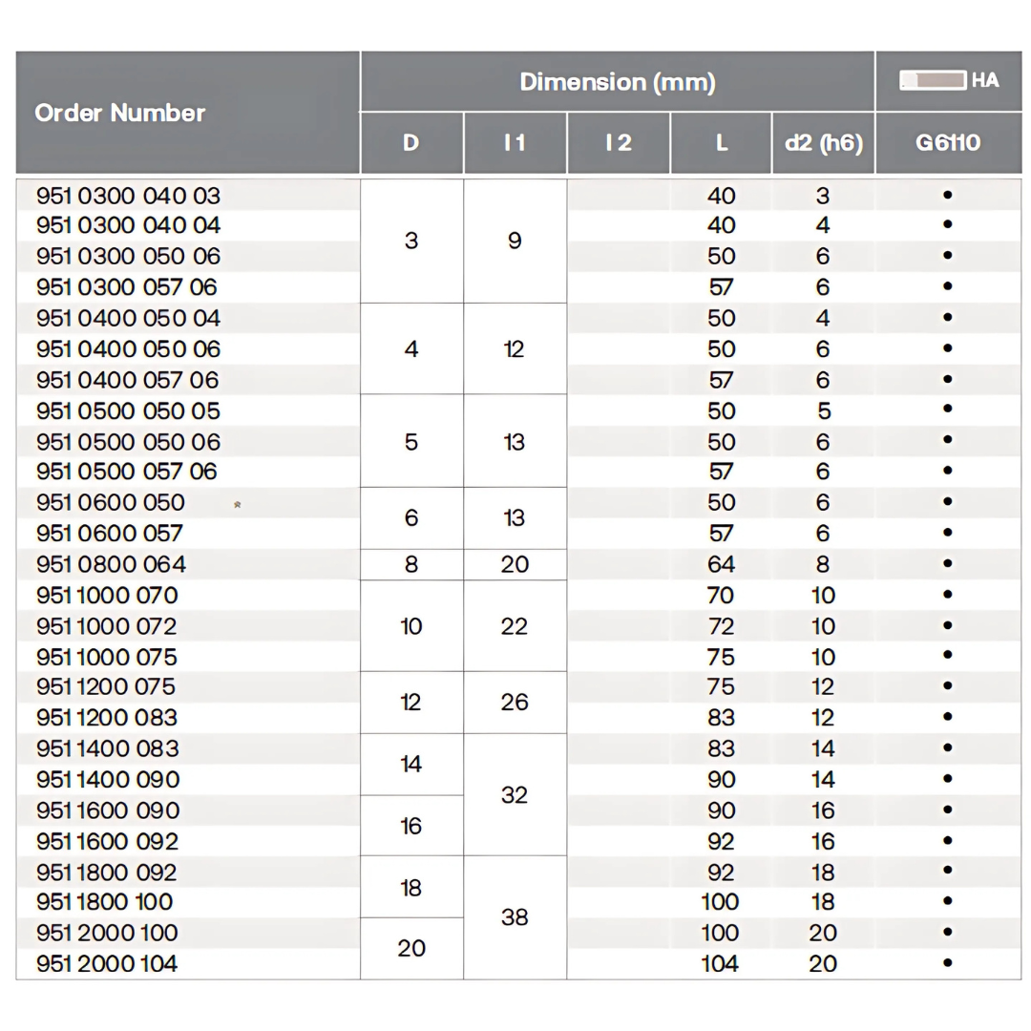
Task: Click the l1 value 38 cell
Action: [x=515, y=917]
